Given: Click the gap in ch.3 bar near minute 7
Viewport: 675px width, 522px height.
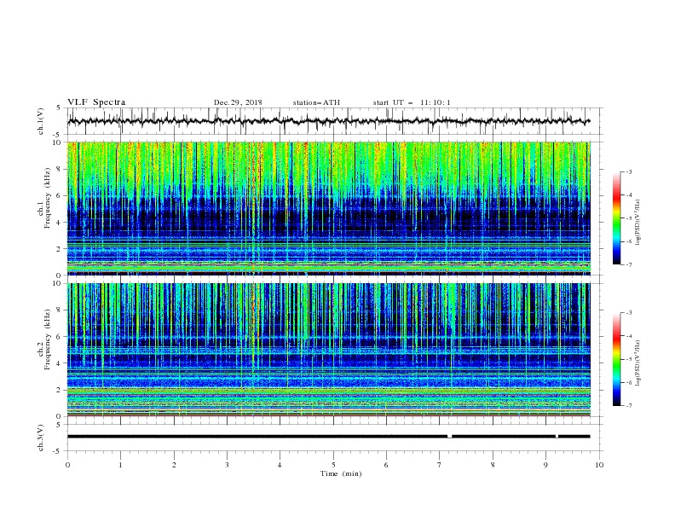Looking at the screenshot, I should (x=449, y=437).
